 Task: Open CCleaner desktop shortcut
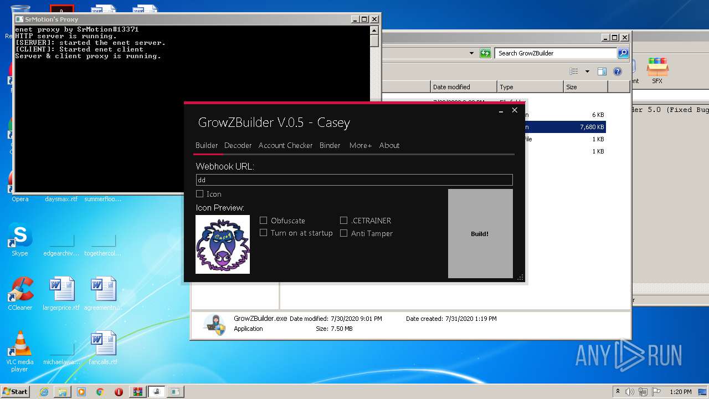point(20,294)
